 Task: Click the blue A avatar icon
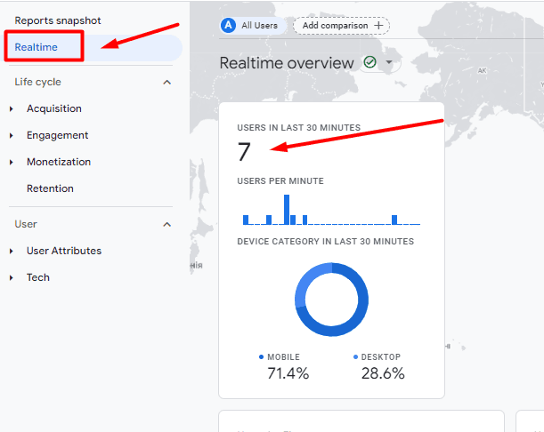click(x=228, y=26)
